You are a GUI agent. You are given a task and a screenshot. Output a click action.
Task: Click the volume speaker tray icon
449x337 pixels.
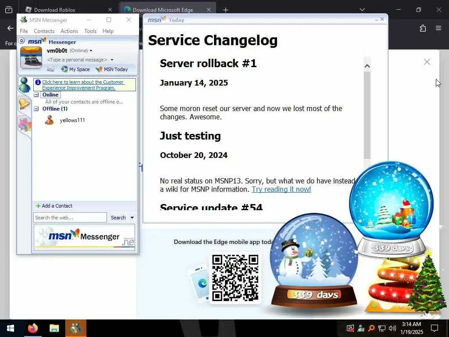(x=392, y=328)
